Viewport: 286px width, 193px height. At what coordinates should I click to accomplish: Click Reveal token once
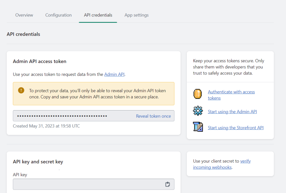click(x=153, y=116)
